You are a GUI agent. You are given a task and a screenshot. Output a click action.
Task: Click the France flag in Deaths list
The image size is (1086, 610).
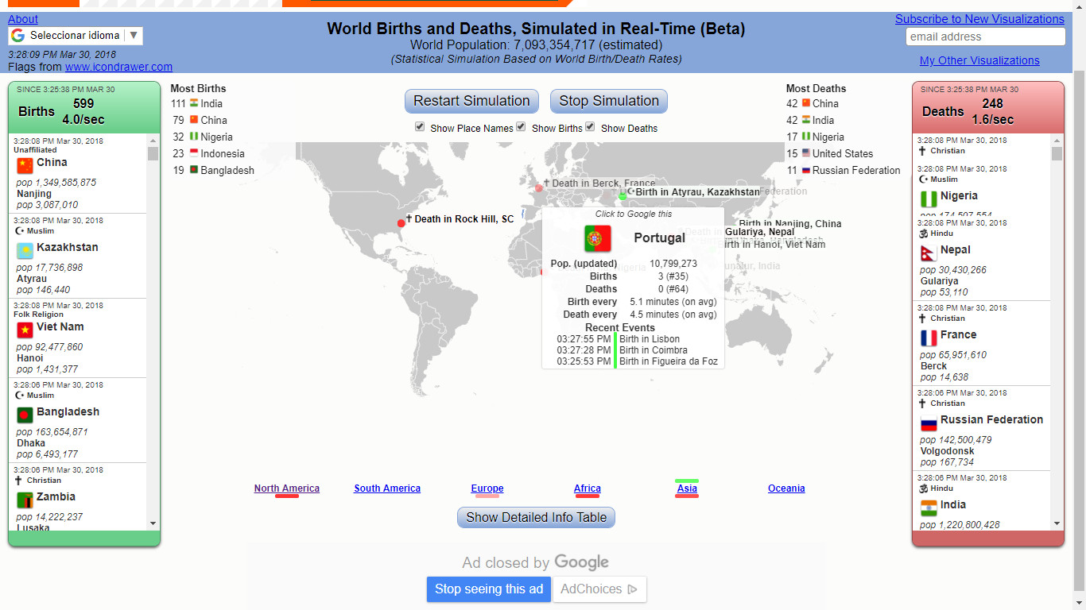pos(929,338)
